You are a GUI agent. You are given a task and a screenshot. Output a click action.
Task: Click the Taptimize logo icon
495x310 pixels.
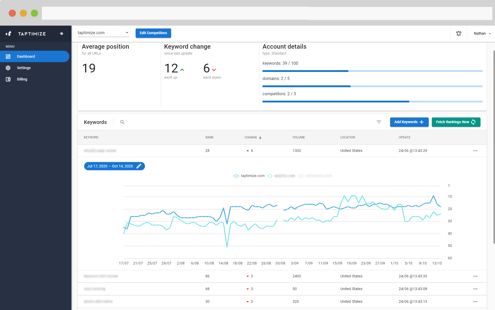[x=9, y=34]
